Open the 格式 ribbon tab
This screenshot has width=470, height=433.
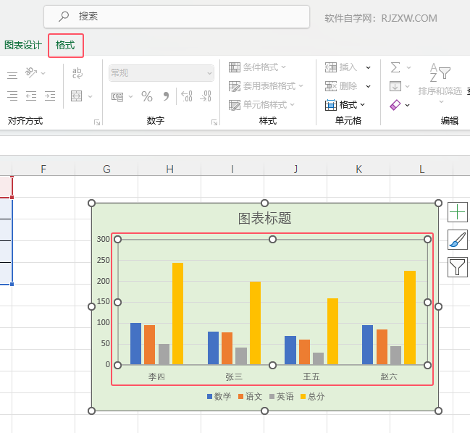click(x=65, y=45)
